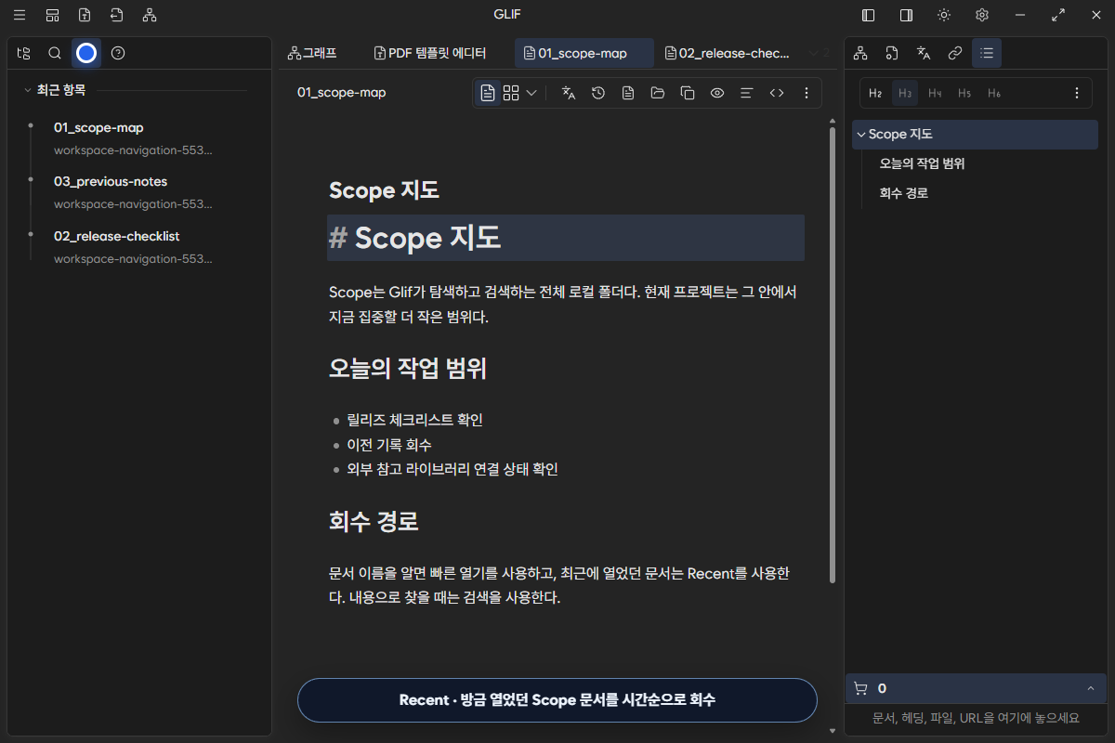Screen dimensions: 1115x743
Task: Click the layout panels icon in title bar
Action: pos(52,15)
